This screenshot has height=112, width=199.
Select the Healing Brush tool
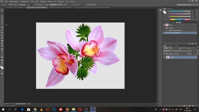tap(2, 27)
